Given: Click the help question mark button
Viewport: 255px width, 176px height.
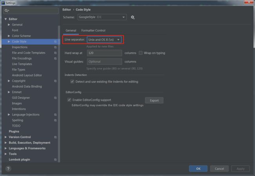Looking at the screenshot, I should (x=8, y=169).
